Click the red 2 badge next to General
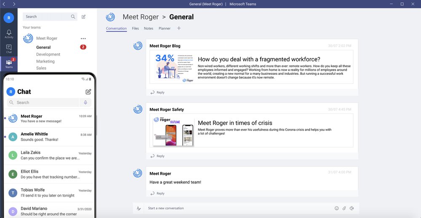The image size is (421, 218). pyautogui.click(x=83, y=47)
